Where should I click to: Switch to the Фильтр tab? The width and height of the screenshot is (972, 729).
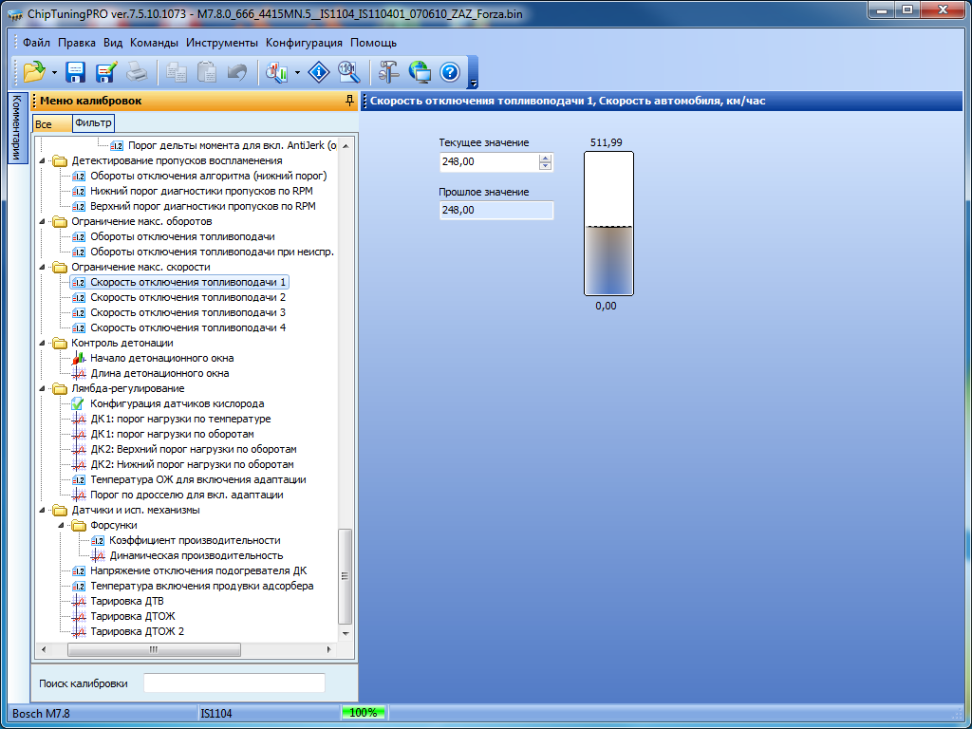click(x=93, y=123)
